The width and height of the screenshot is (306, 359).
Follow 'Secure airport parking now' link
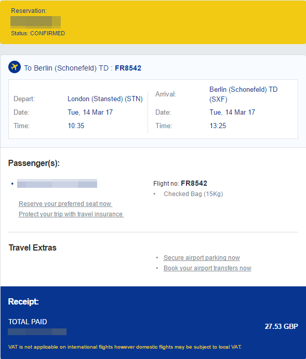pos(202,257)
